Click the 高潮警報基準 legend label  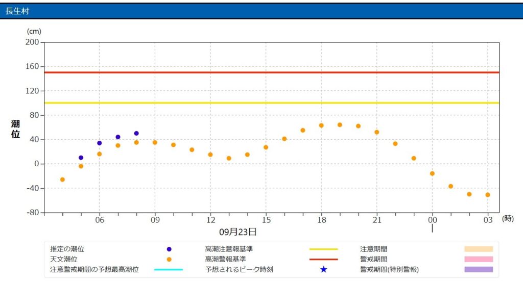pyautogui.click(x=225, y=259)
